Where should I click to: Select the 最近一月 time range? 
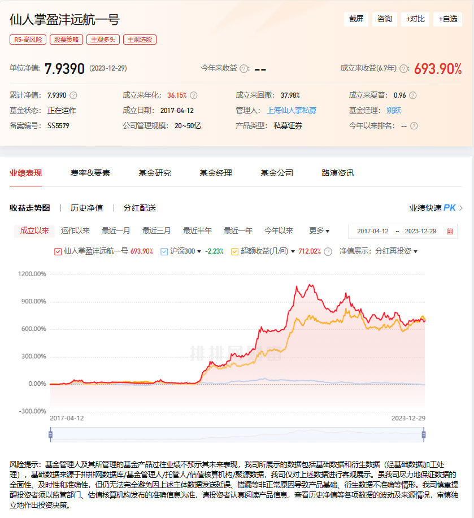click(116, 230)
